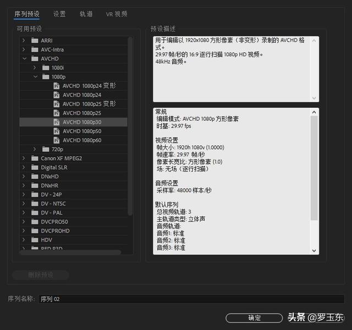Viewport: 352px width, 330px height.
Task: Expand the Canon XF MPEG2 chevron
Action: point(24,158)
